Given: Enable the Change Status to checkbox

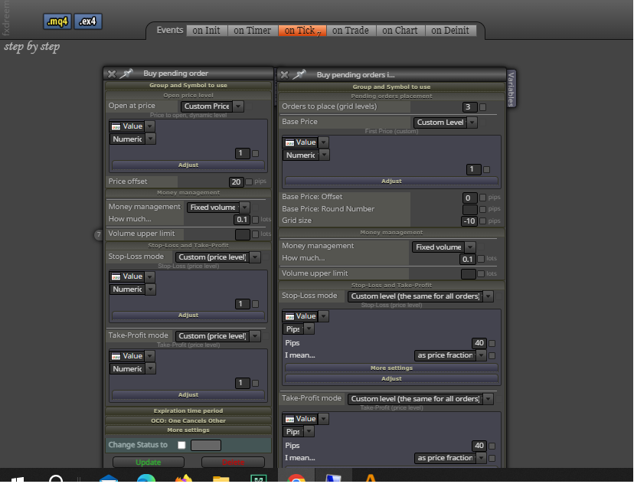Looking at the screenshot, I should click(181, 445).
